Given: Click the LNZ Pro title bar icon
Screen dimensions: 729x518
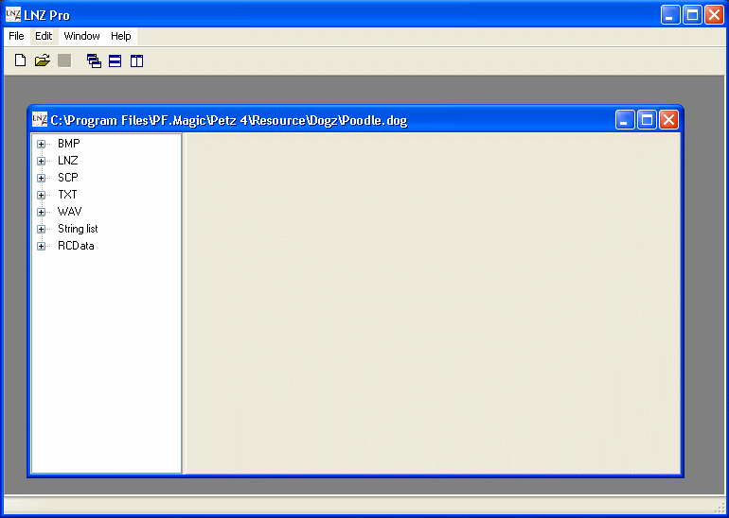Looking at the screenshot, I should pos(13,15).
